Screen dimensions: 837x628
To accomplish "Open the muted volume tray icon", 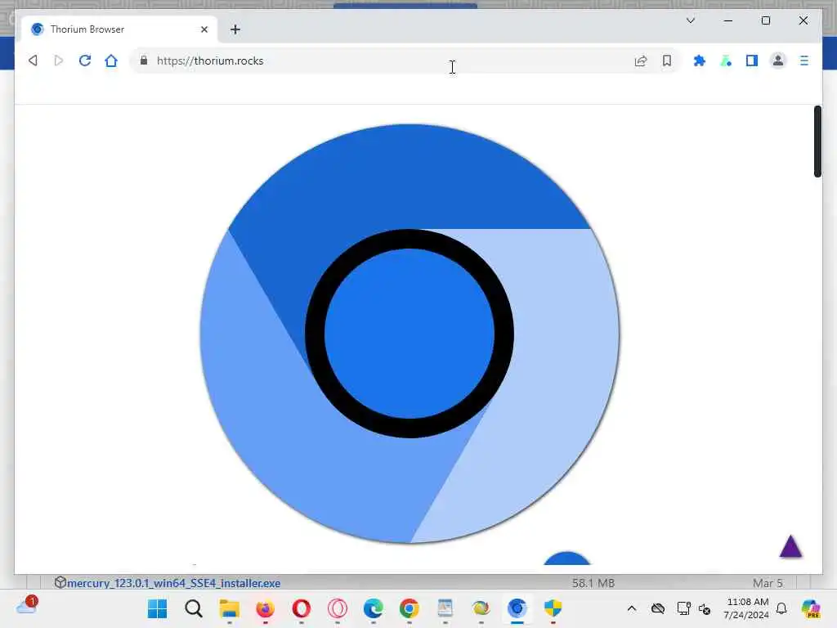I will 705,608.
